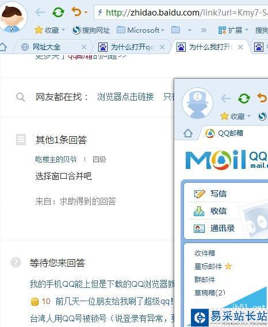
Task: Click the search magnifier next to 网友都在找
Action: (x=21, y=97)
